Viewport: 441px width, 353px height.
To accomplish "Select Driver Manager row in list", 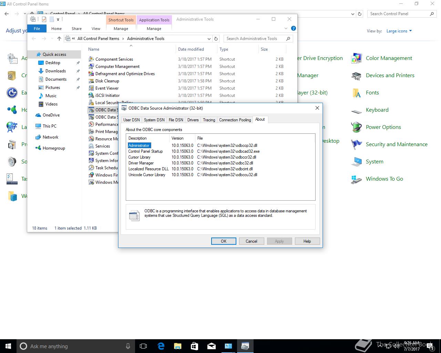I will pos(220,163).
